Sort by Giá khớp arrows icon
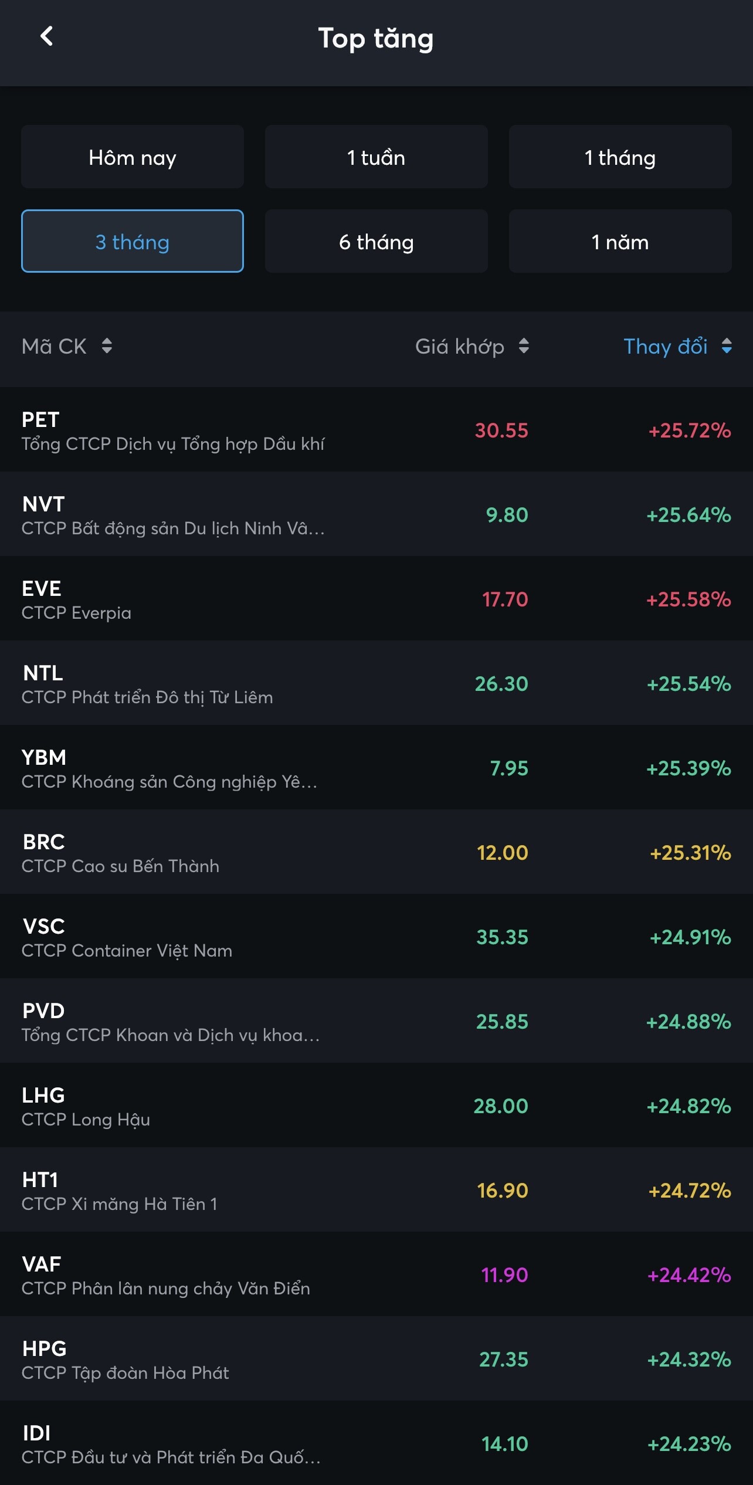Viewport: 753px width, 1485px height. click(x=524, y=346)
